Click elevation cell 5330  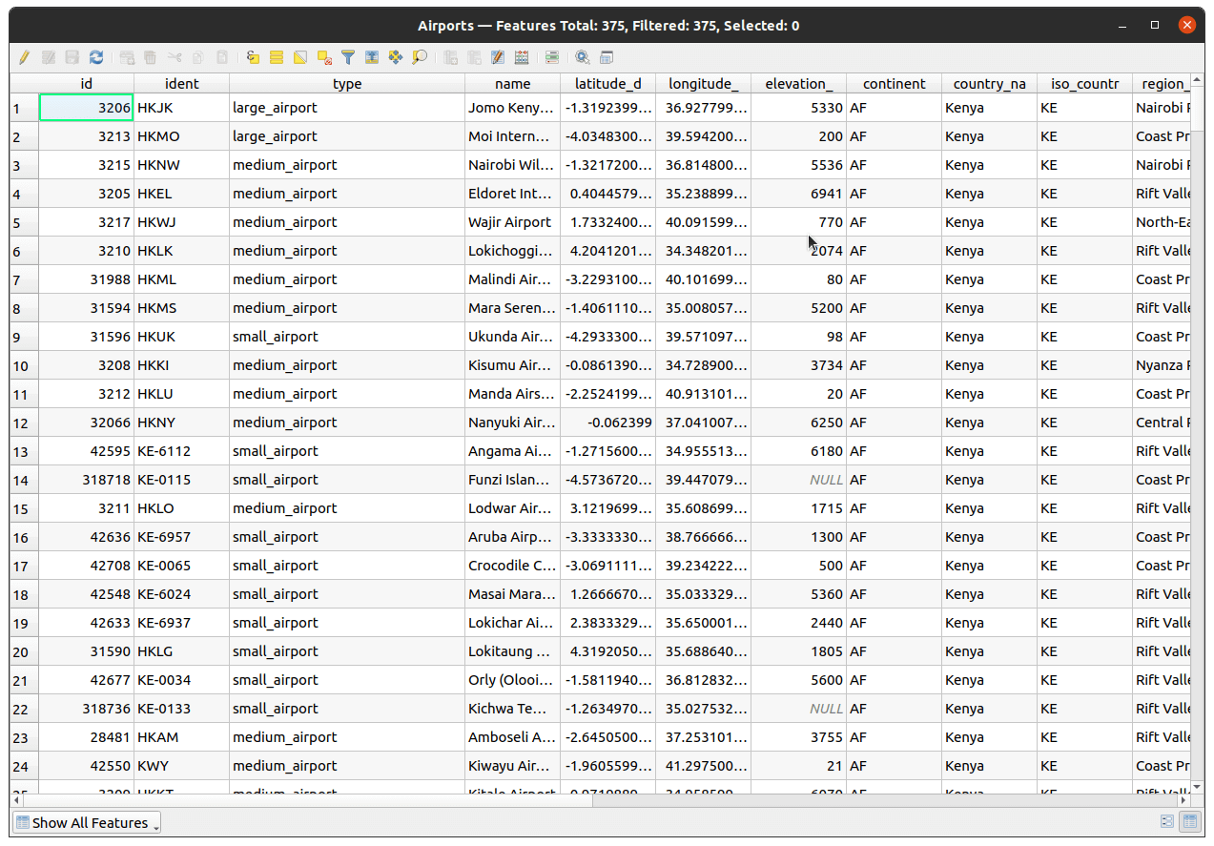pyautogui.click(x=799, y=108)
